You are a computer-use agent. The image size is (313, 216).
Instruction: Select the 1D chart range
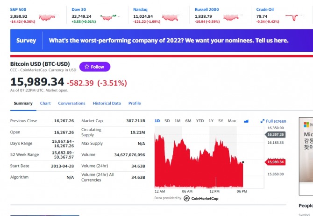pos(157,121)
